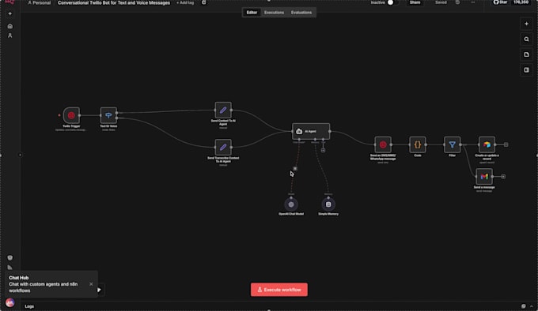The width and height of the screenshot is (538, 311).
Task: Open the OpenAI Chat Model node
Action: pos(291,204)
